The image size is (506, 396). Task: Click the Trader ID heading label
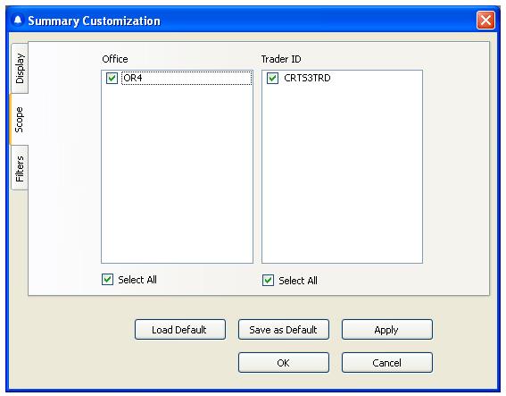pyautogui.click(x=281, y=59)
